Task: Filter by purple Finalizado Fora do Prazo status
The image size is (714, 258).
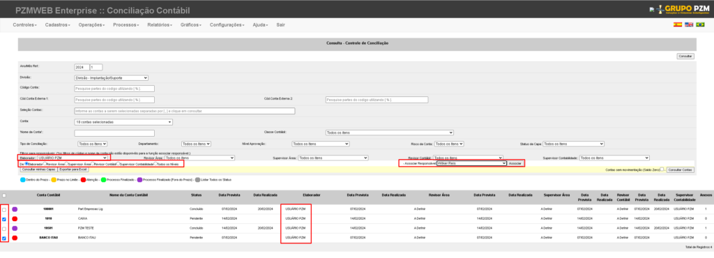Action: [139, 179]
